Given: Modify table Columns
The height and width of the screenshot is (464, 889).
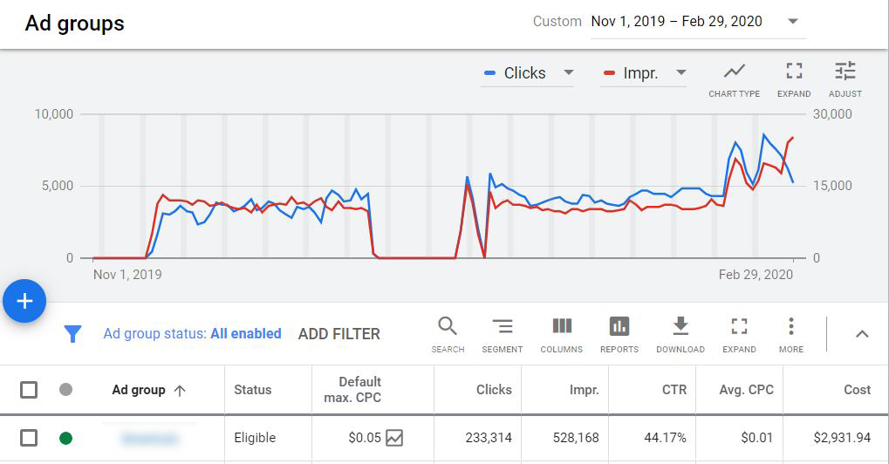Looking at the screenshot, I should click(561, 334).
